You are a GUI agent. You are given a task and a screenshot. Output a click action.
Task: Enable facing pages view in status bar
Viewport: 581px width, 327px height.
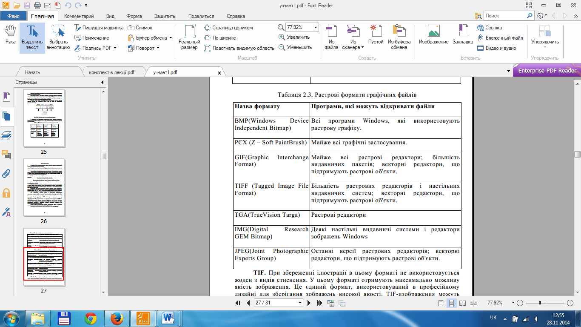click(x=462, y=303)
